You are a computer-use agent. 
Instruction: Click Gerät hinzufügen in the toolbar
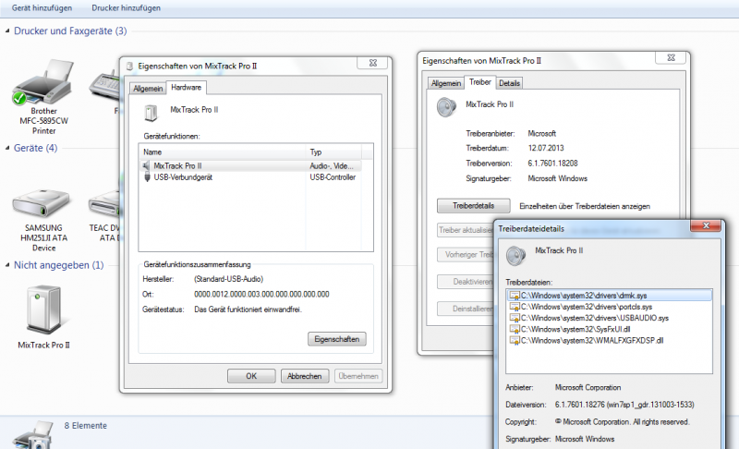(x=42, y=8)
